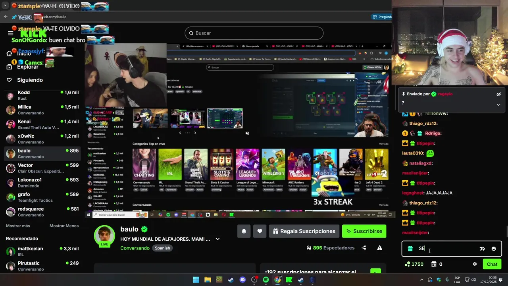Viewport: 508px width, 286px height.
Task: Expand the stream title chevron
Action: point(217,239)
